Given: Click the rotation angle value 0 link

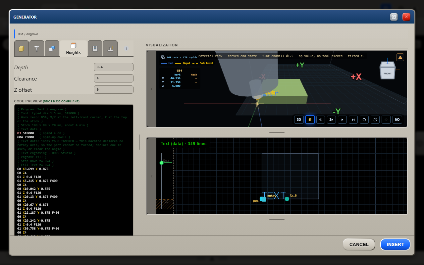Looking at the screenshot, I should (293, 195).
